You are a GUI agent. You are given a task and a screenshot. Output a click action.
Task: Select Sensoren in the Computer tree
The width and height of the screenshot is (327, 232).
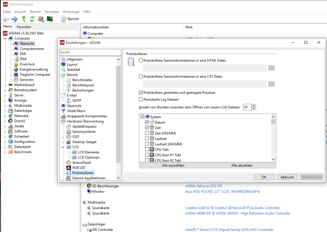tap(26, 80)
